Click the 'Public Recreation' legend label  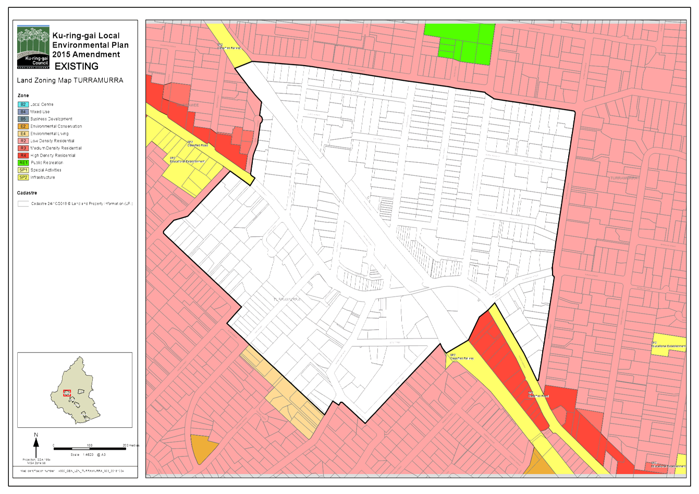pos(47,163)
